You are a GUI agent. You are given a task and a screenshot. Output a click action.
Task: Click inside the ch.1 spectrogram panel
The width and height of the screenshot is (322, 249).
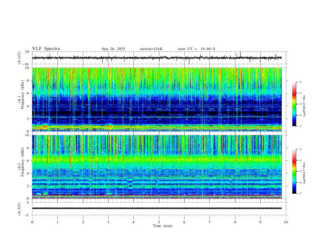coord(157,99)
